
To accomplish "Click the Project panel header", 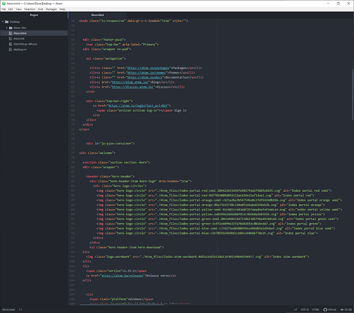I will (34, 15).
